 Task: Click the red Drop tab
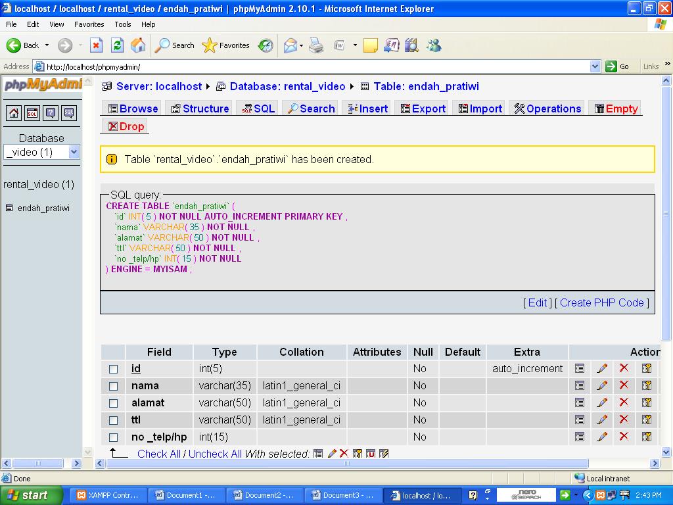point(126,126)
